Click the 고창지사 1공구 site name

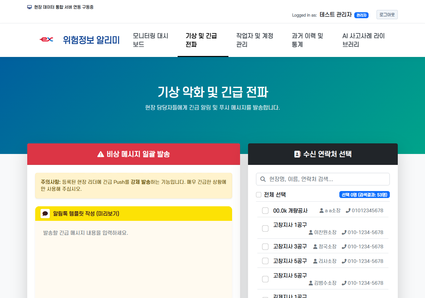tap(290, 225)
